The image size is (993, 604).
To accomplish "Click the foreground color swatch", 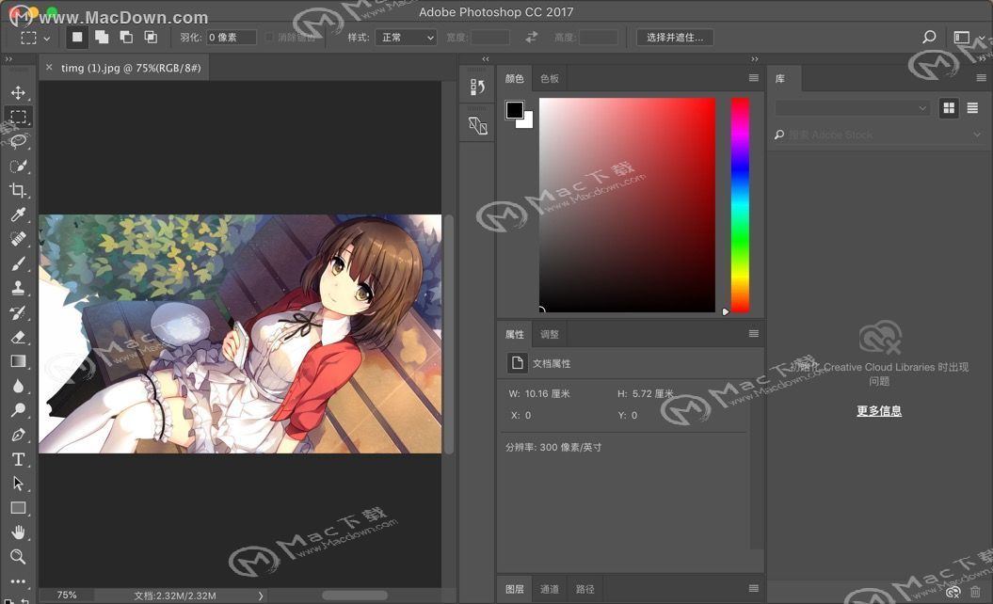I will point(514,109).
